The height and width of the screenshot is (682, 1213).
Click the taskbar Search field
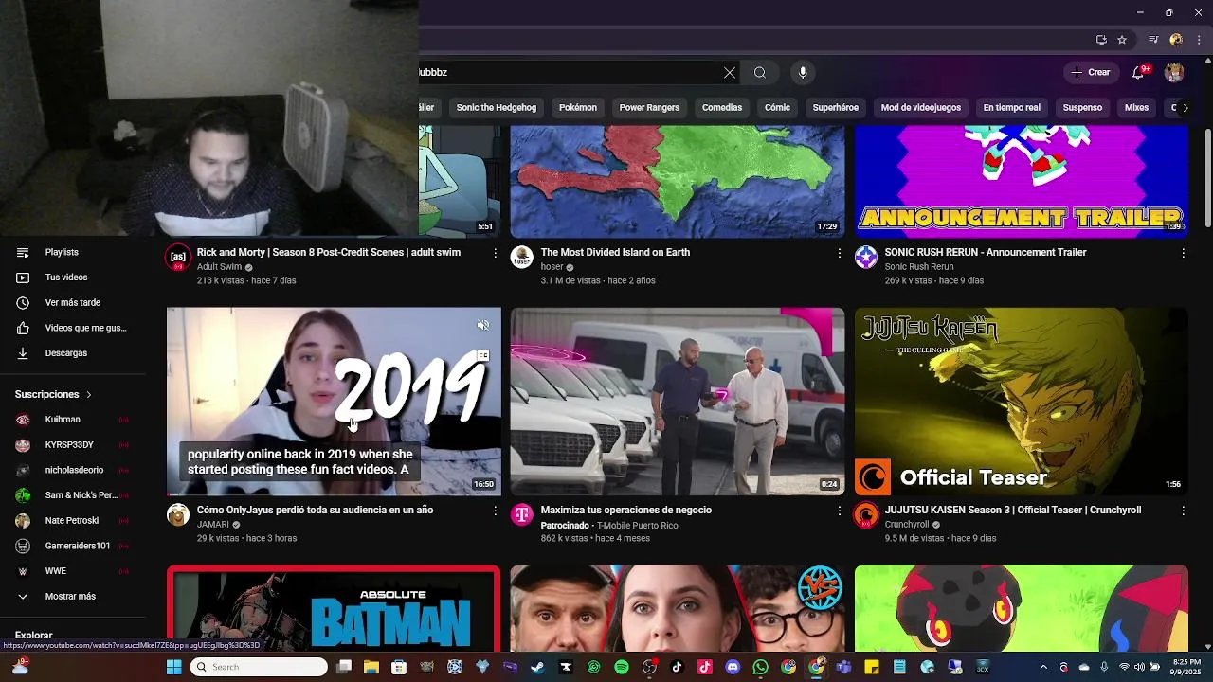[x=259, y=667]
